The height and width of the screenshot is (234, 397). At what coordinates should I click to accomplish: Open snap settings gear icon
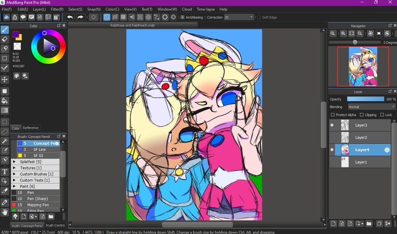click(x=173, y=17)
